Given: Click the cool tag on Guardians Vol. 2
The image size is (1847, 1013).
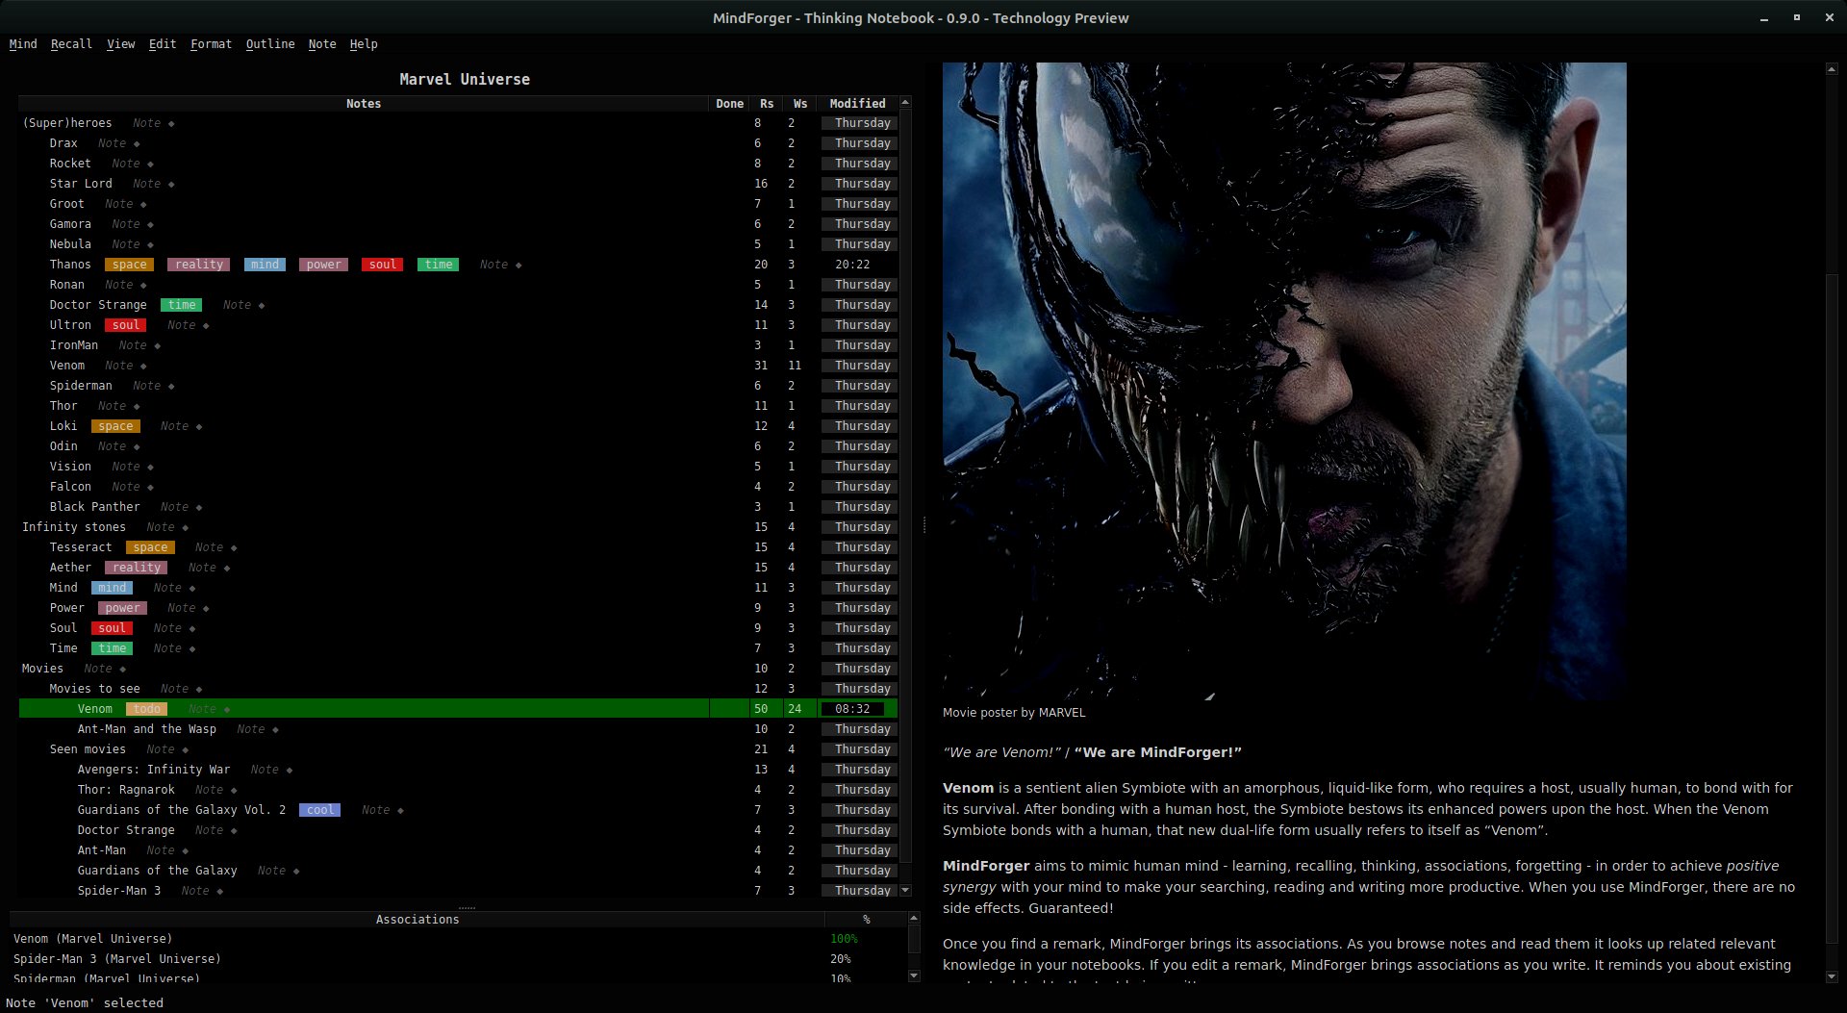Looking at the screenshot, I should pos(320,810).
